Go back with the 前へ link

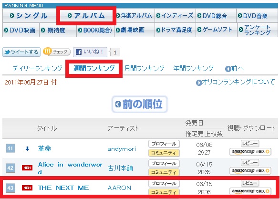[x=235, y=69]
